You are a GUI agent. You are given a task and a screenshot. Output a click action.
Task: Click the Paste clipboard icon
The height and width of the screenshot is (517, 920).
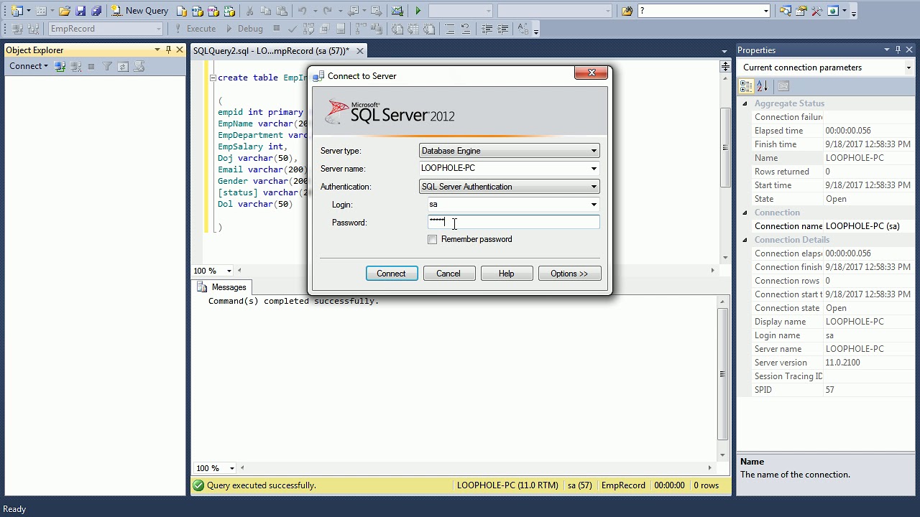(281, 11)
